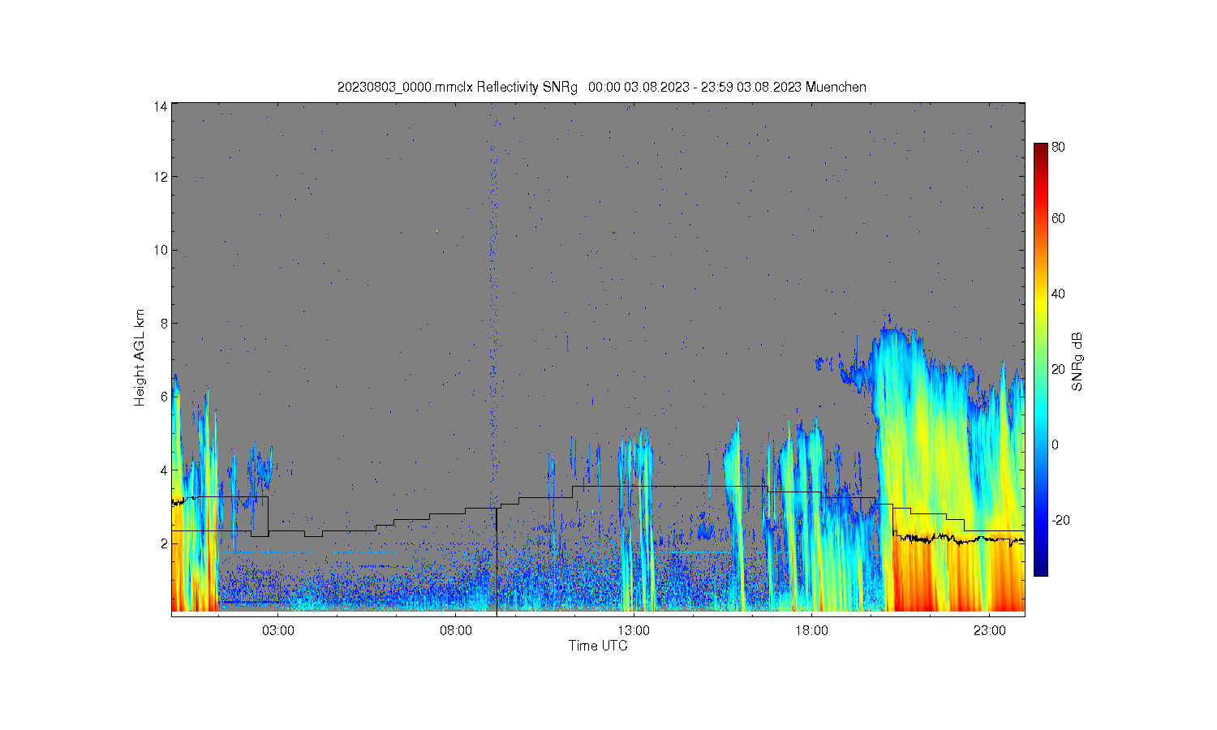Click the height tick label 8
The image size is (1217, 730).
pyautogui.click(x=164, y=324)
